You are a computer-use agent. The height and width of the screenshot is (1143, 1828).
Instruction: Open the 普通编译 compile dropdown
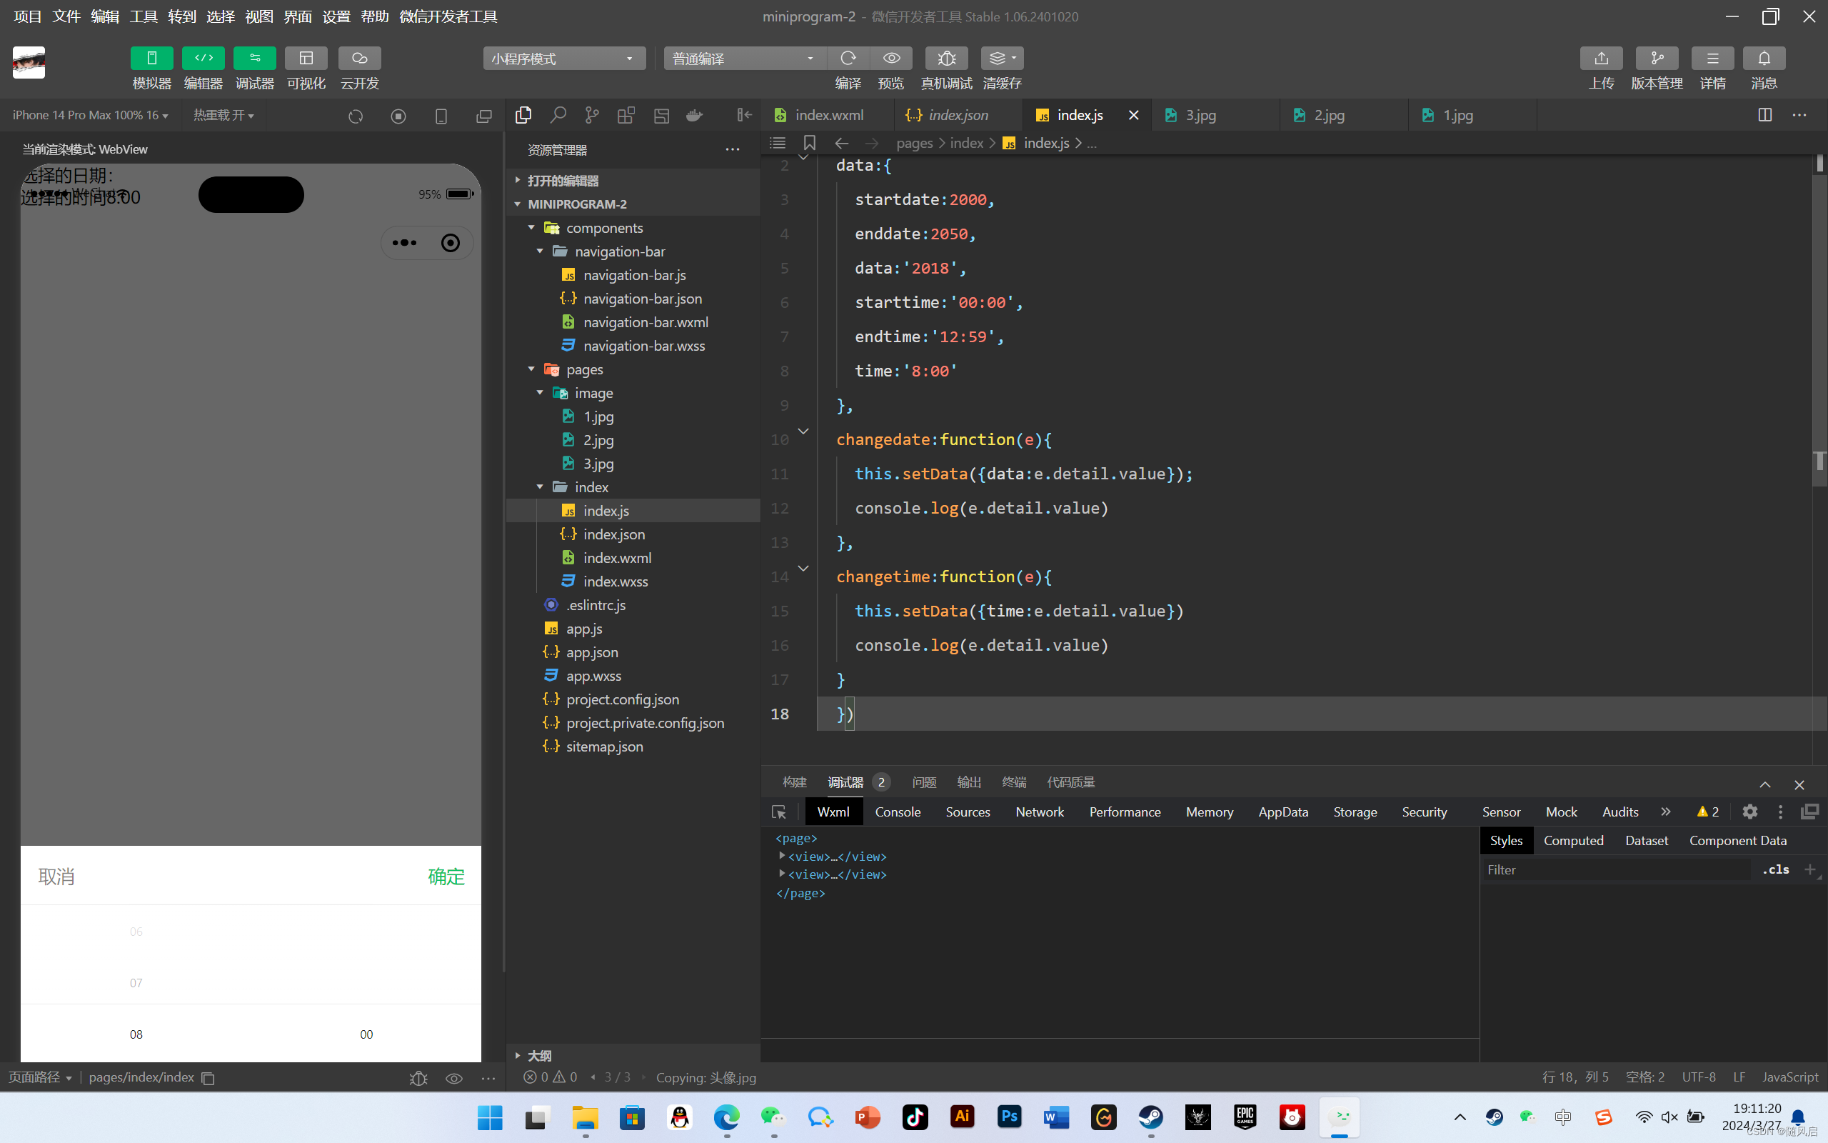744,58
